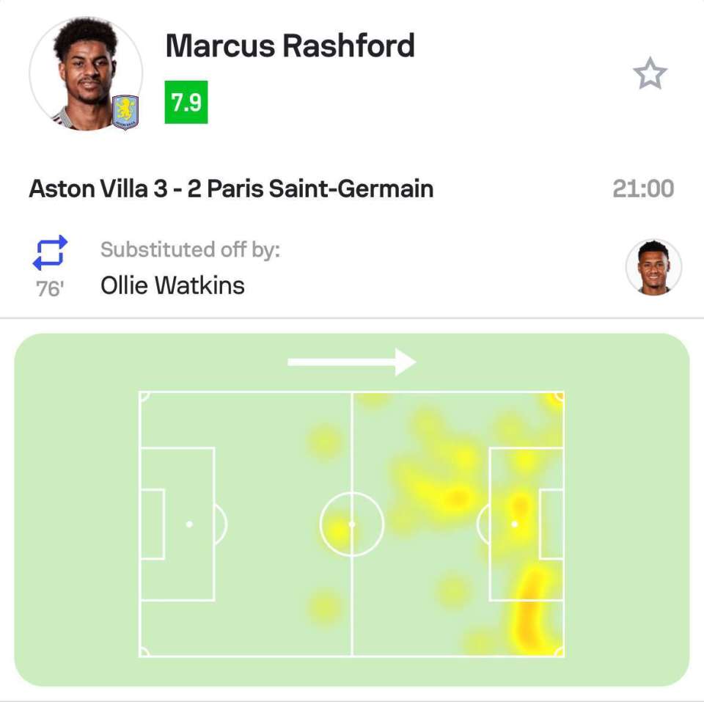Image resolution: width=704 pixels, height=702 pixels.
Task: Click the 76' substitution minute label
Action: point(49,289)
